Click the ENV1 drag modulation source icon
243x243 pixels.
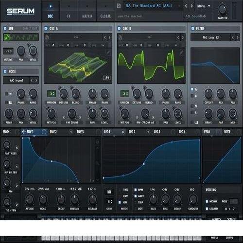click(x=24, y=132)
